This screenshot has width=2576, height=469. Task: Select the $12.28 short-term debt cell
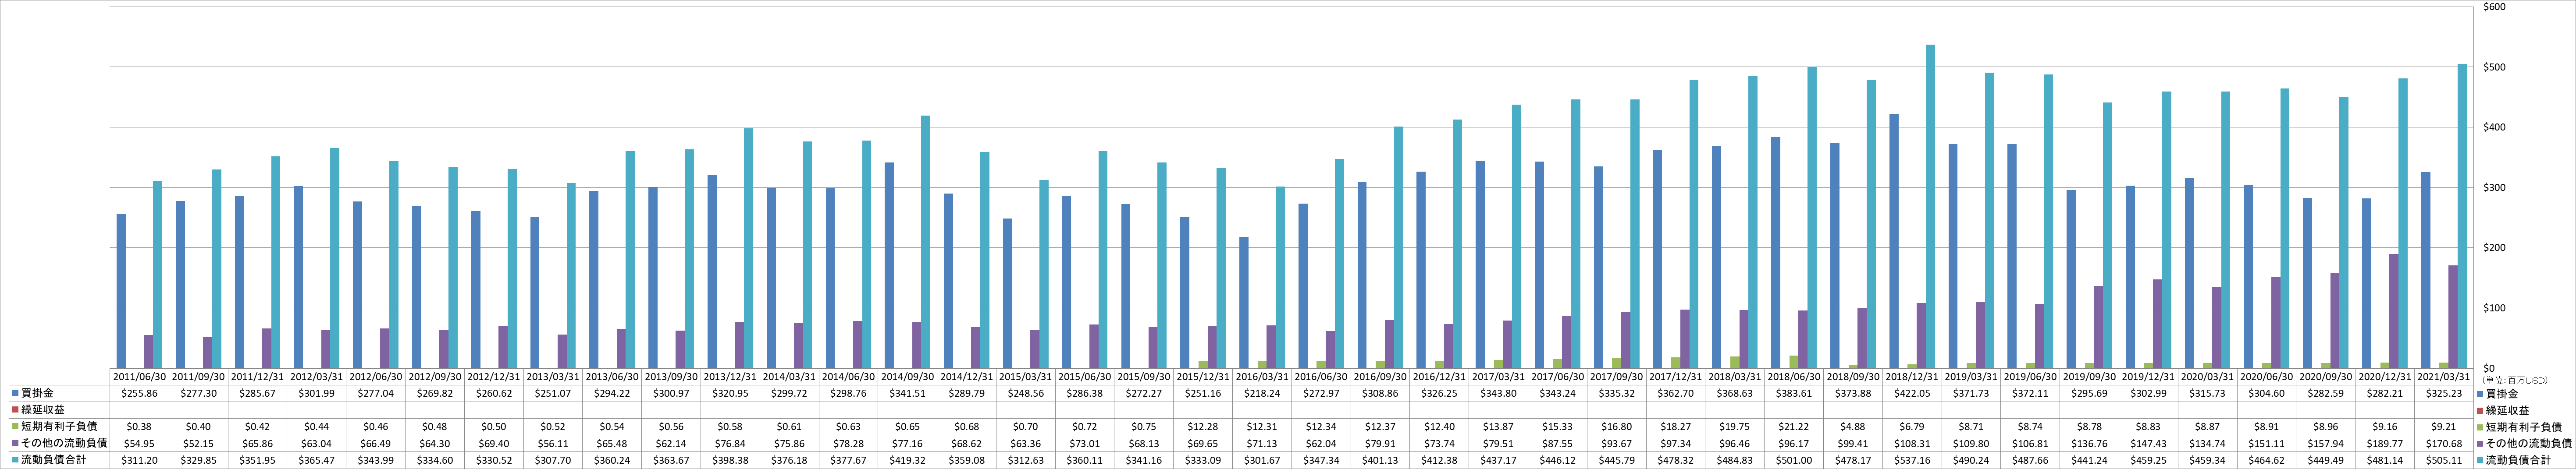pyautogui.click(x=1202, y=427)
